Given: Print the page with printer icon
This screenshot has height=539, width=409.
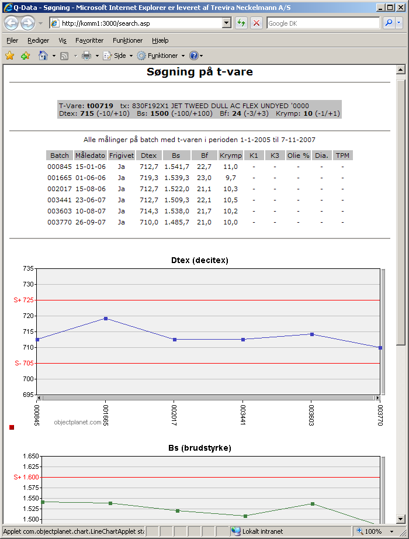Looking at the screenshot, I should [x=86, y=56].
